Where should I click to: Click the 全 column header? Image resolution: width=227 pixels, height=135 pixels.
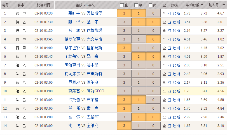click(164, 5)
